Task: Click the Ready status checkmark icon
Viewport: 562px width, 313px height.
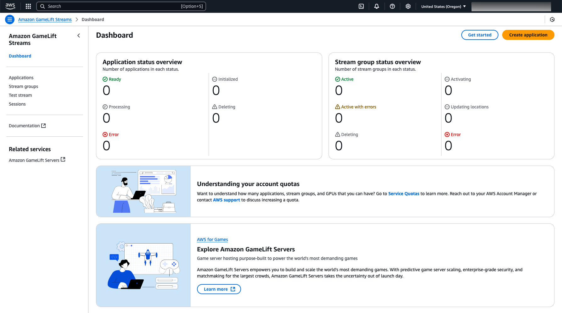Action: (105, 79)
